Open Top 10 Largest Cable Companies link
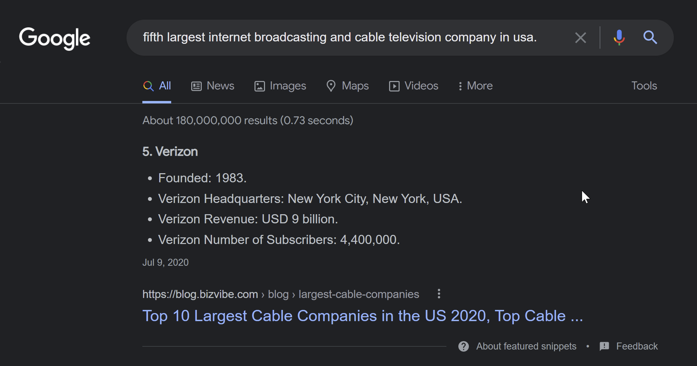Screen dimensions: 697x366 (363, 316)
